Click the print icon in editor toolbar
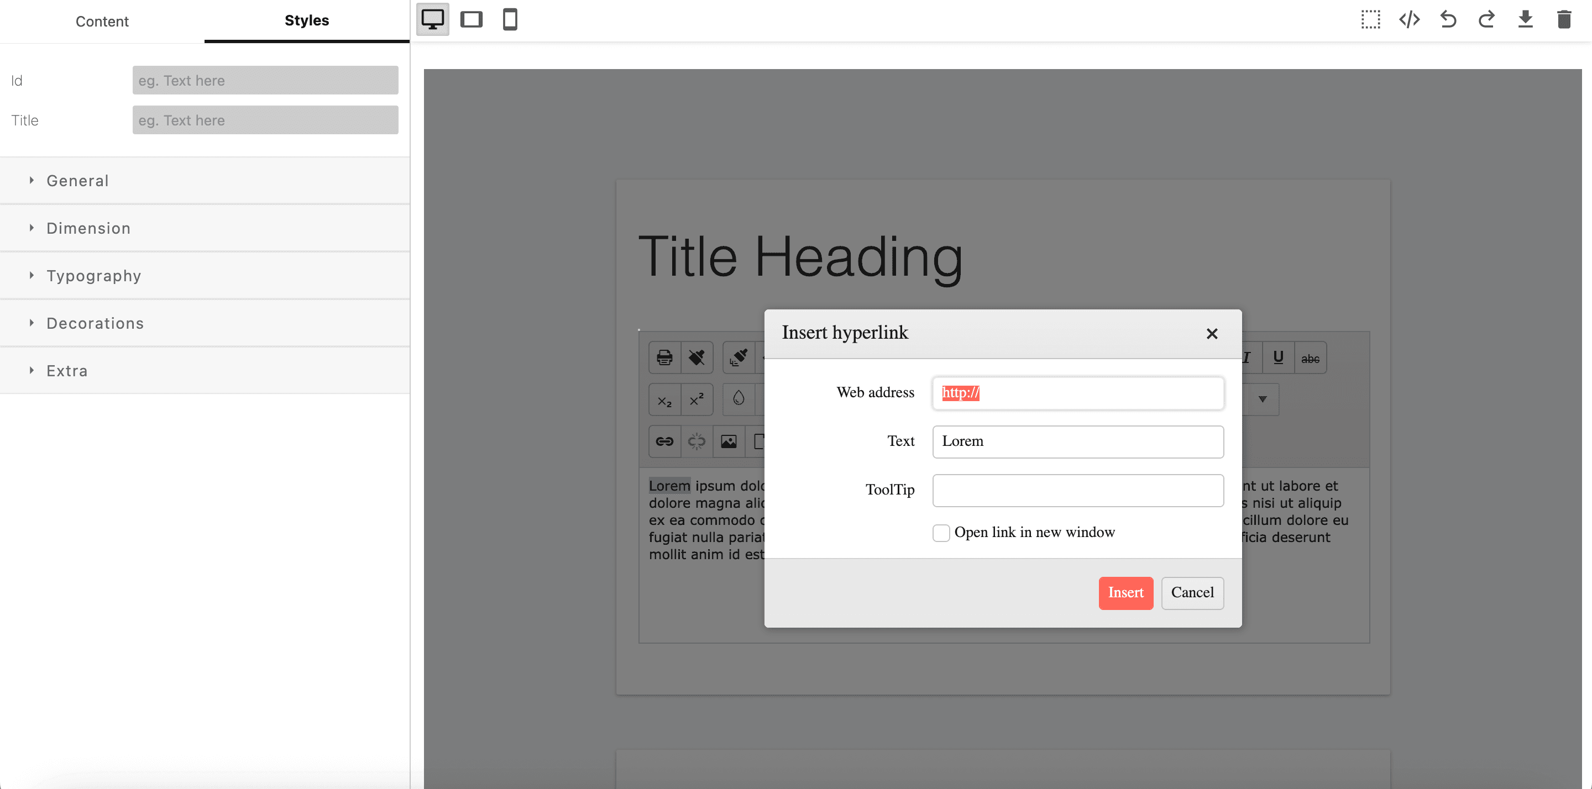Screen dimensions: 1592x789 pos(664,357)
